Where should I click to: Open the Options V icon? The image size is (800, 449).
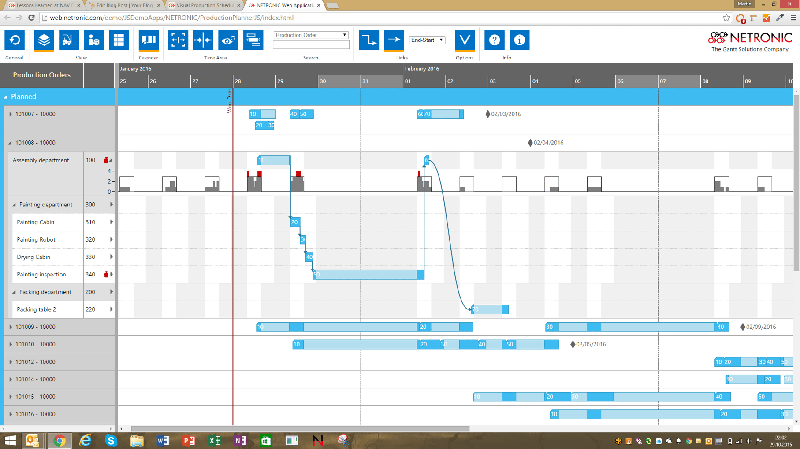point(465,40)
